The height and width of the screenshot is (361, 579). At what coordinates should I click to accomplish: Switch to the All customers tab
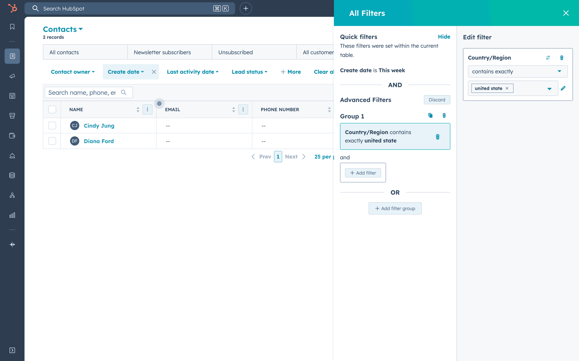tap(315, 52)
